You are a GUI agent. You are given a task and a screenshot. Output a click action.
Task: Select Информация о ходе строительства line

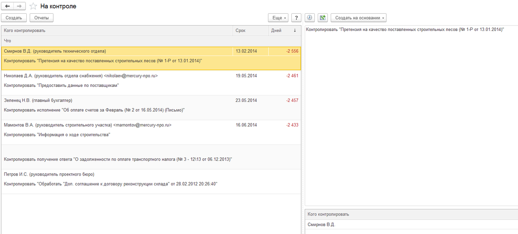click(x=57, y=135)
